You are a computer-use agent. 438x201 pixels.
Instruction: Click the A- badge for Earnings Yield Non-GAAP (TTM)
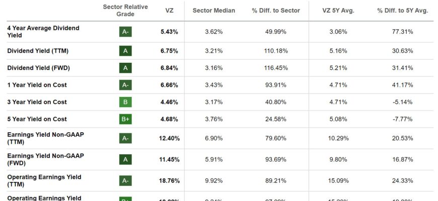pyautogui.click(x=125, y=138)
